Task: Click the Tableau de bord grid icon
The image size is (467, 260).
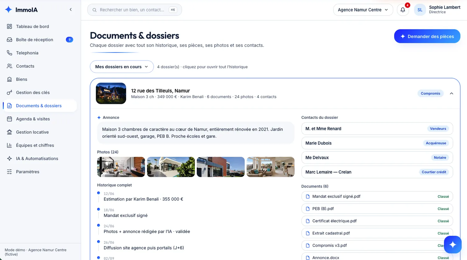Action: coord(10,26)
